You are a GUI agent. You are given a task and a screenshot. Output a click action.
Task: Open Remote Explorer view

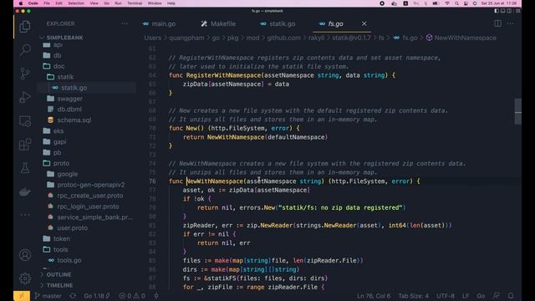point(25,120)
